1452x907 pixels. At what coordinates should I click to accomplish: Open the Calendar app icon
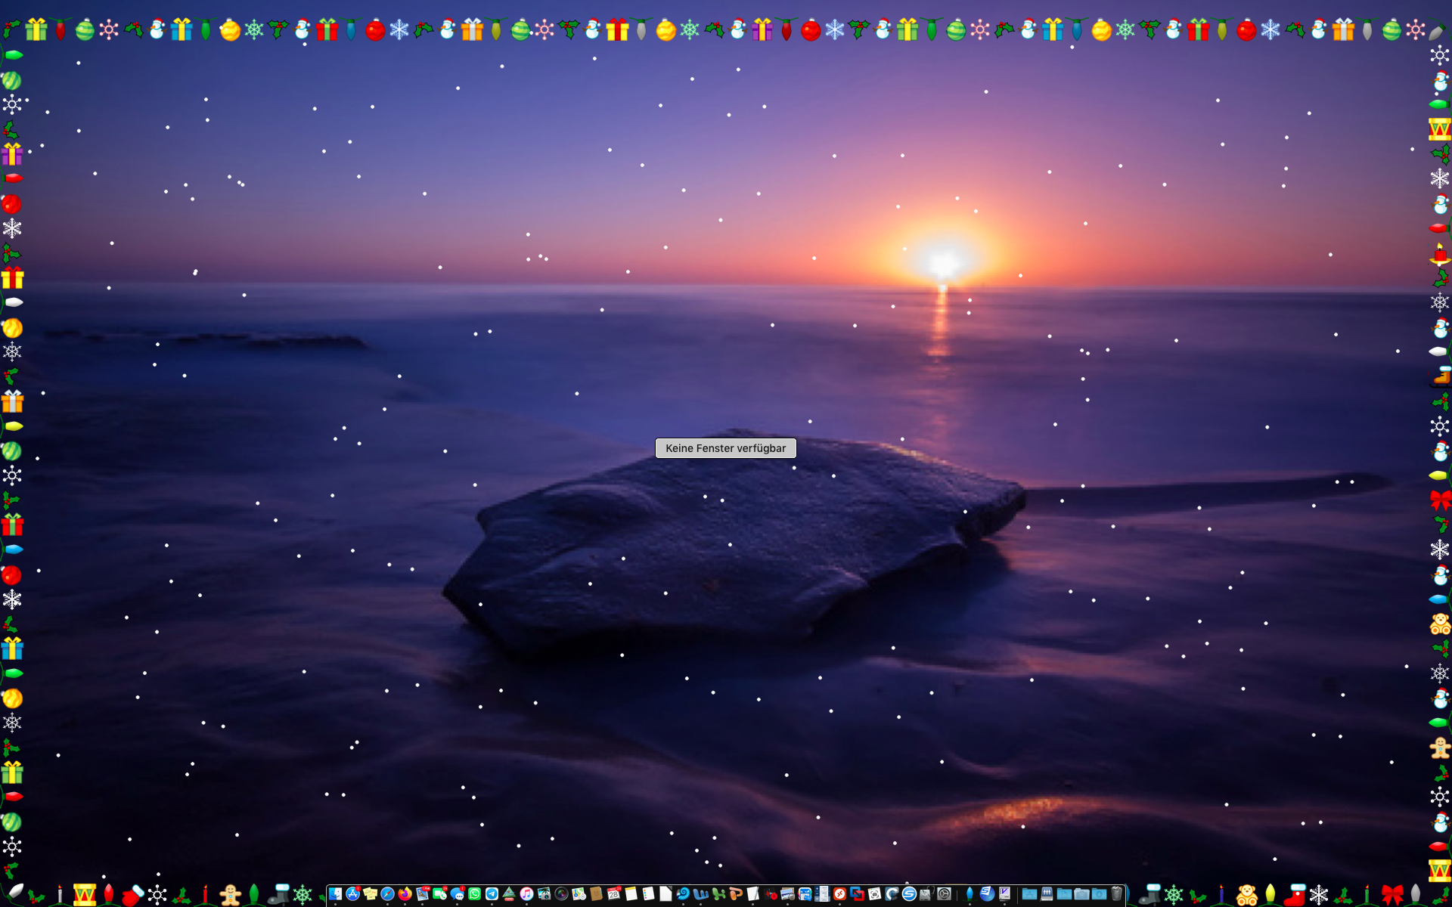613,893
